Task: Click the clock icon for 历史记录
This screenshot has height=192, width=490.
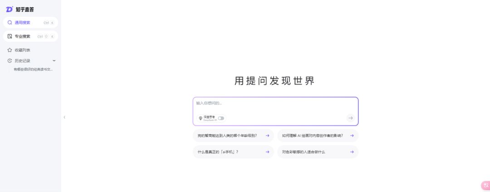Action: (10, 60)
